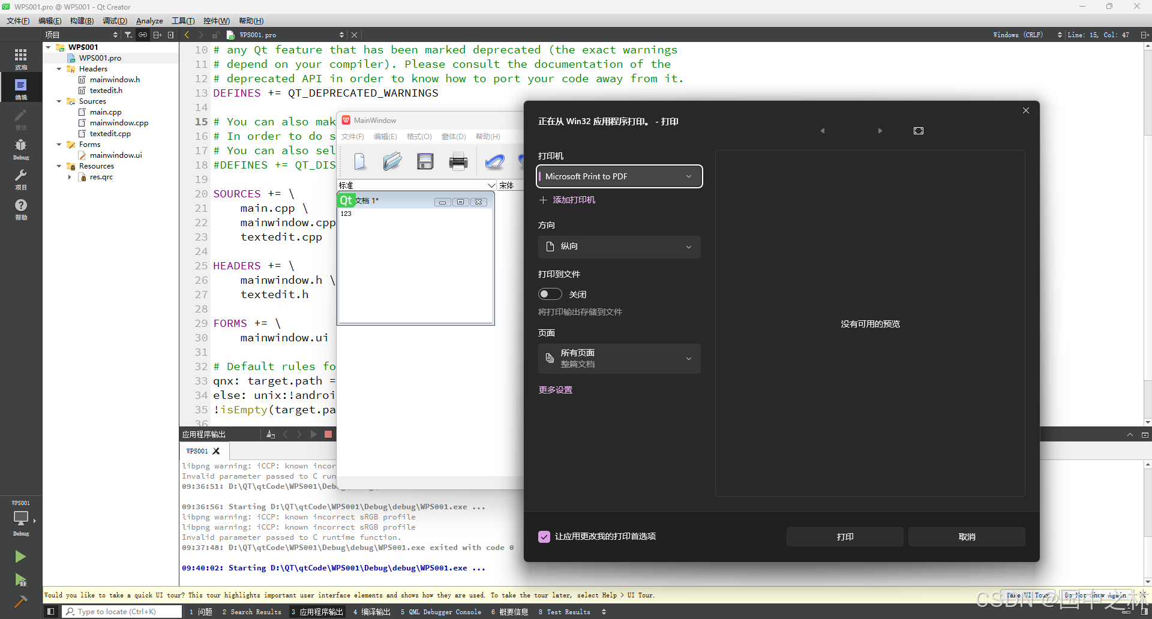Click the Build hammer icon

20,602
